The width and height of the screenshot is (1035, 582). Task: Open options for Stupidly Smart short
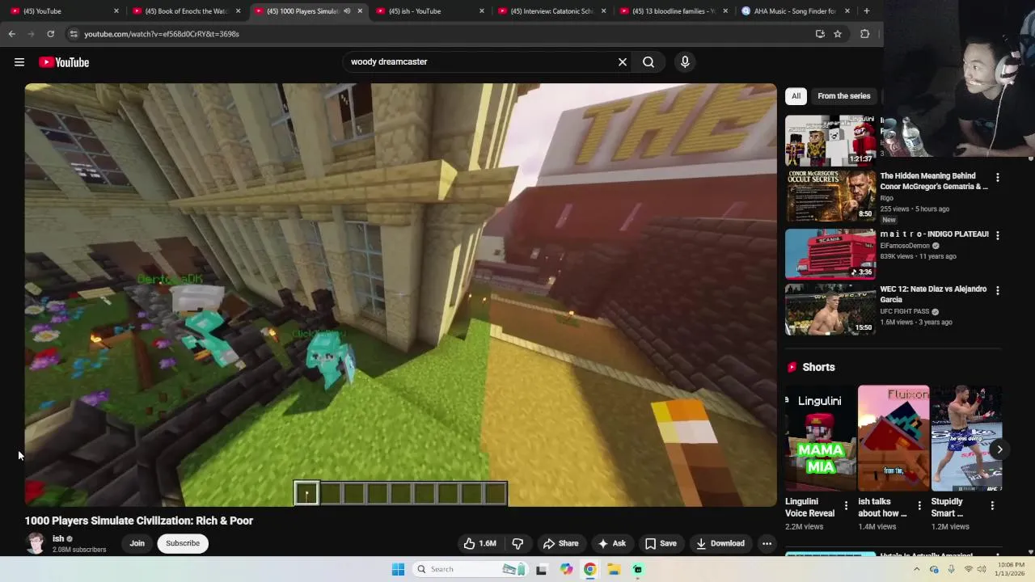click(x=992, y=506)
